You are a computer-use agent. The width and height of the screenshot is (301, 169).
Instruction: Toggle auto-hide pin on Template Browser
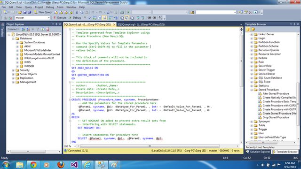click(x=294, y=24)
